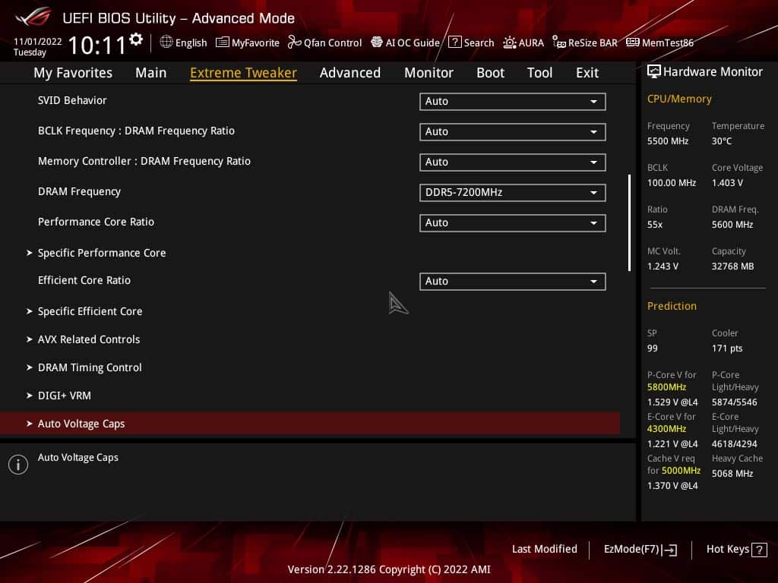778x583 pixels.
Task: Switch to My Favorites tab
Action: coord(73,73)
